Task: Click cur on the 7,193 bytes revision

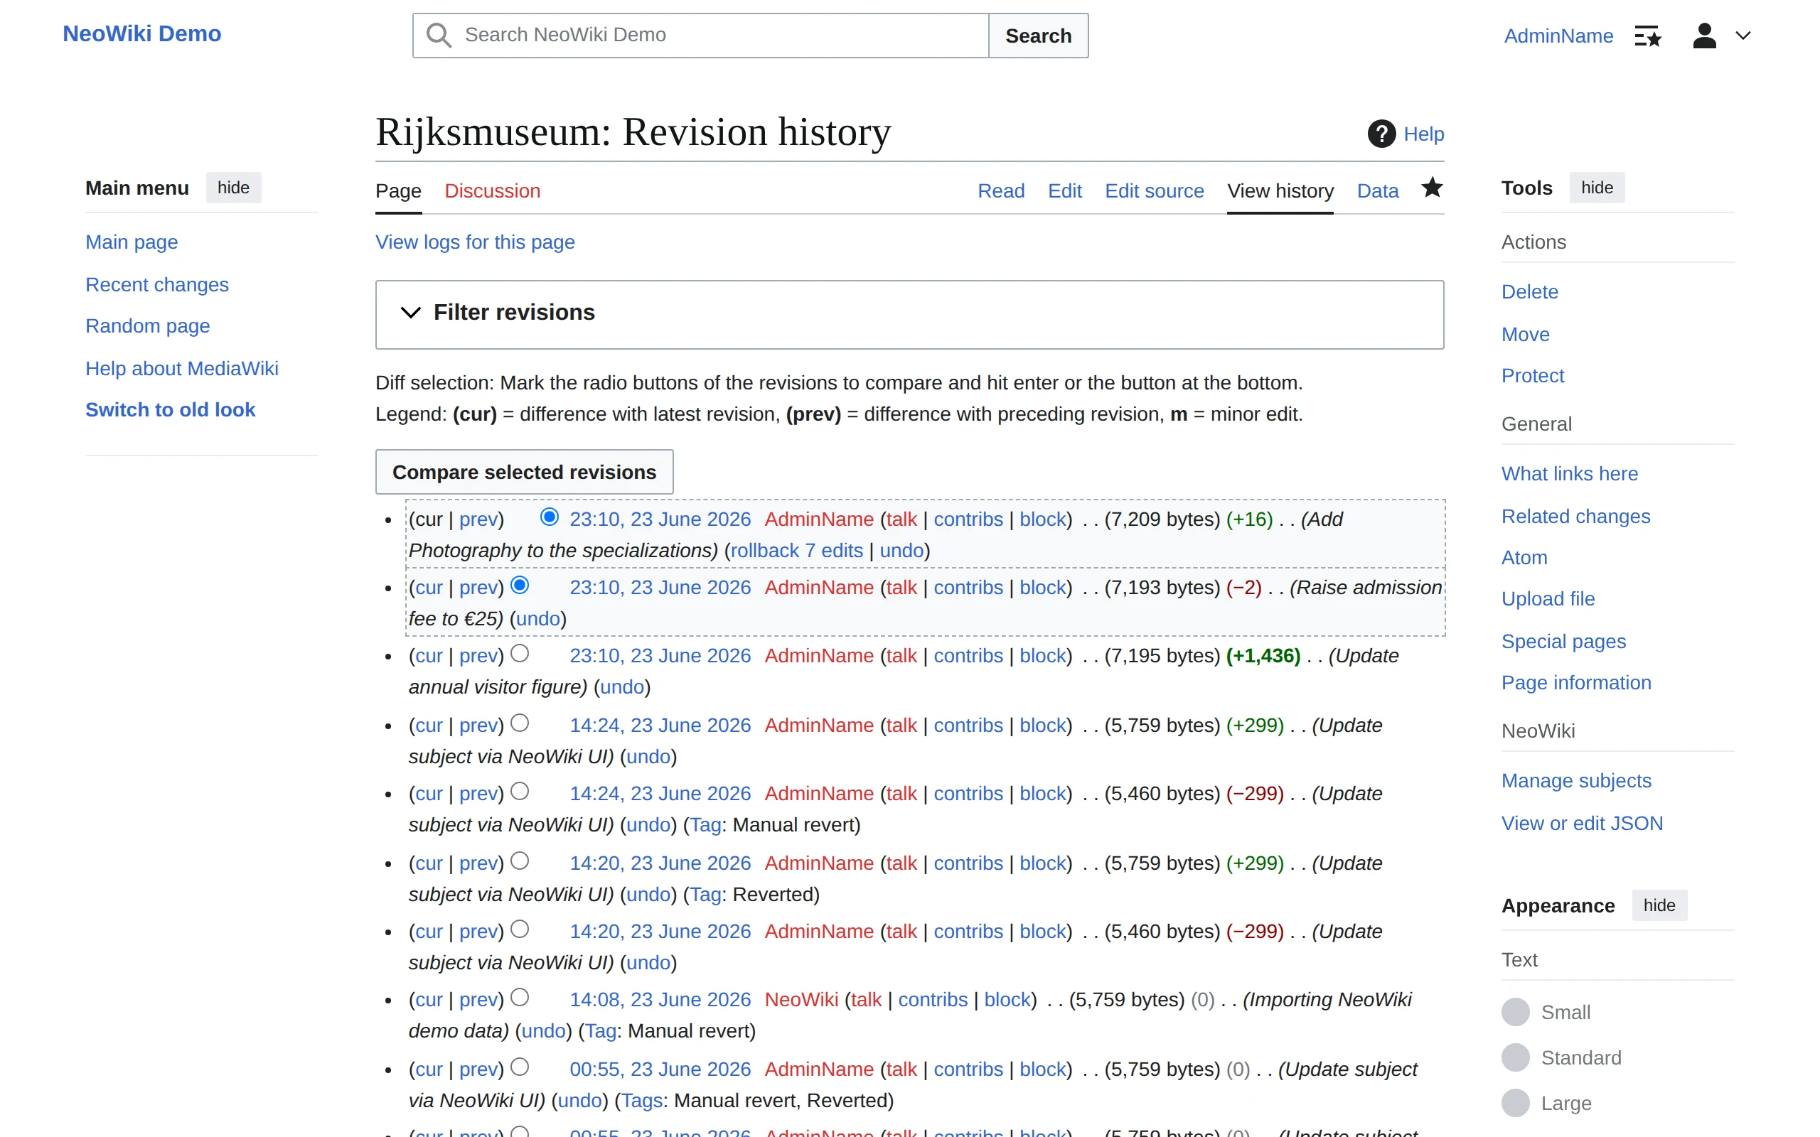Action: [x=429, y=587]
